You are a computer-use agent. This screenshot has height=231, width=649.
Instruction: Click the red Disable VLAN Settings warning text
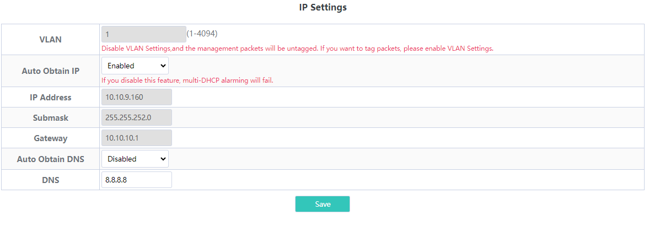298,49
